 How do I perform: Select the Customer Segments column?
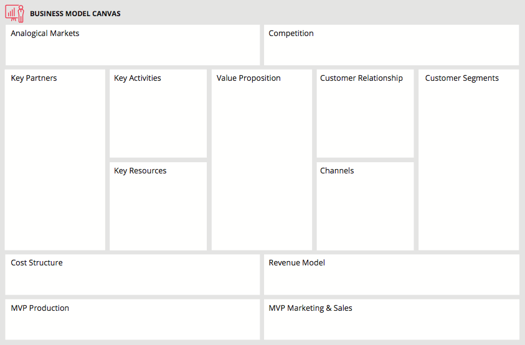click(x=469, y=160)
